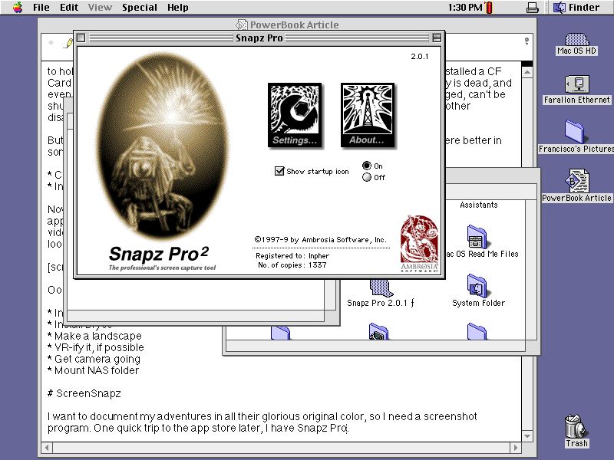Open the Special menu
This screenshot has height=460, width=614.
click(140, 8)
